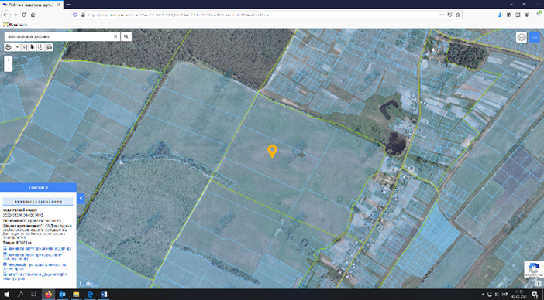Bookmark this page with the star icon
This screenshot has height=300, width=544.
[458, 15]
